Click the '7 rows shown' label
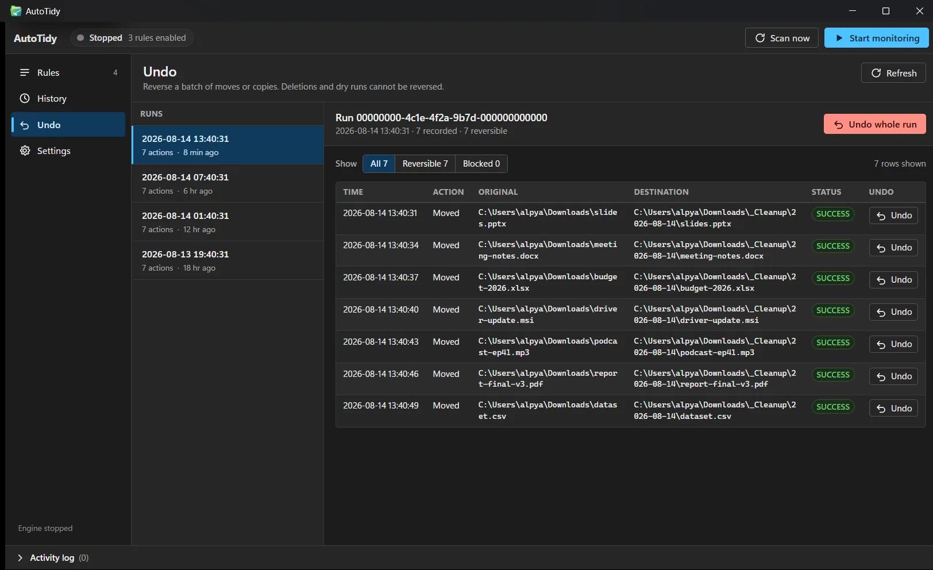This screenshot has width=933, height=570. pyautogui.click(x=900, y=164)
